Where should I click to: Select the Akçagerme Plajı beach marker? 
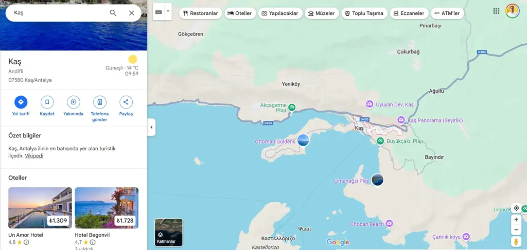292,107
